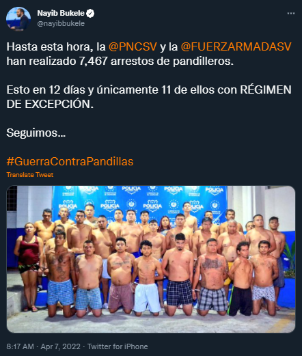Image resolution: width=302 pixels, height=356 pixels.
Task: Click the POLICIA banner in the photo
Action: (x=139, y=203)
